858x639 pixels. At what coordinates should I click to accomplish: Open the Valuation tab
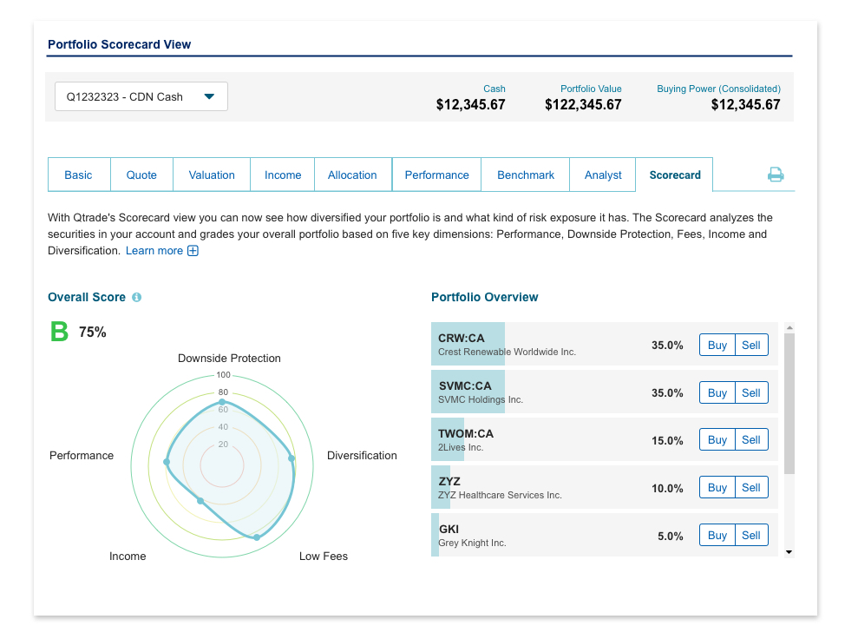(x=212, y=175)
